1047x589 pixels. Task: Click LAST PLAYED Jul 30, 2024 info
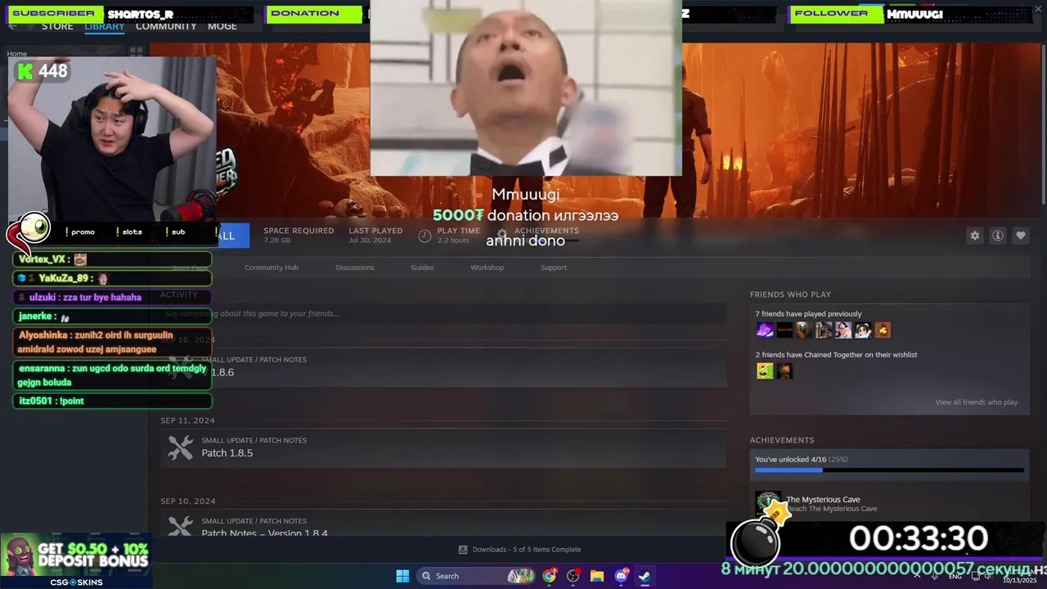click(x=375, y=235)
